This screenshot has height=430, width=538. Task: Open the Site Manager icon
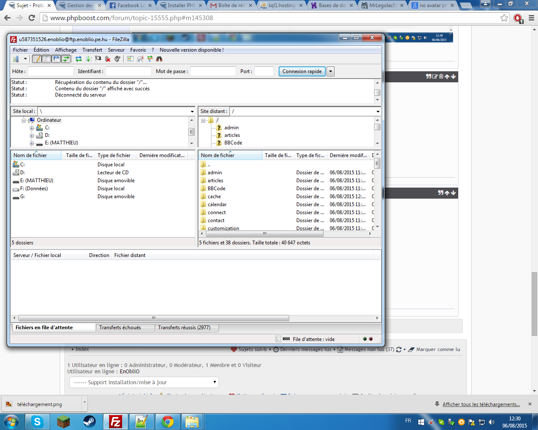coord(16,59)
